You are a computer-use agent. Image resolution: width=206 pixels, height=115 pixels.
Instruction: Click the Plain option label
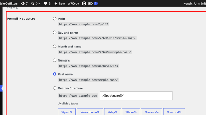[x=61, y=19]
